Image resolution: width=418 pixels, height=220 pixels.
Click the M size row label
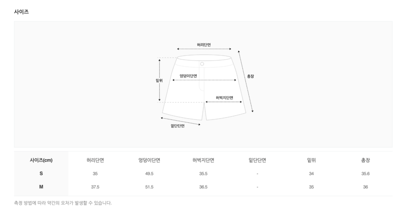click(x=41, y=187)
